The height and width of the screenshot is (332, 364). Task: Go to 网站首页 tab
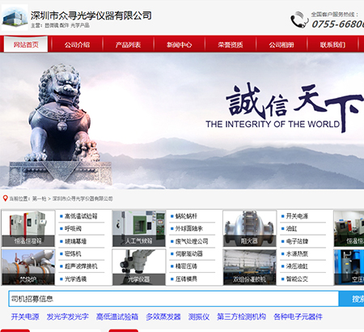coord(26,45)
